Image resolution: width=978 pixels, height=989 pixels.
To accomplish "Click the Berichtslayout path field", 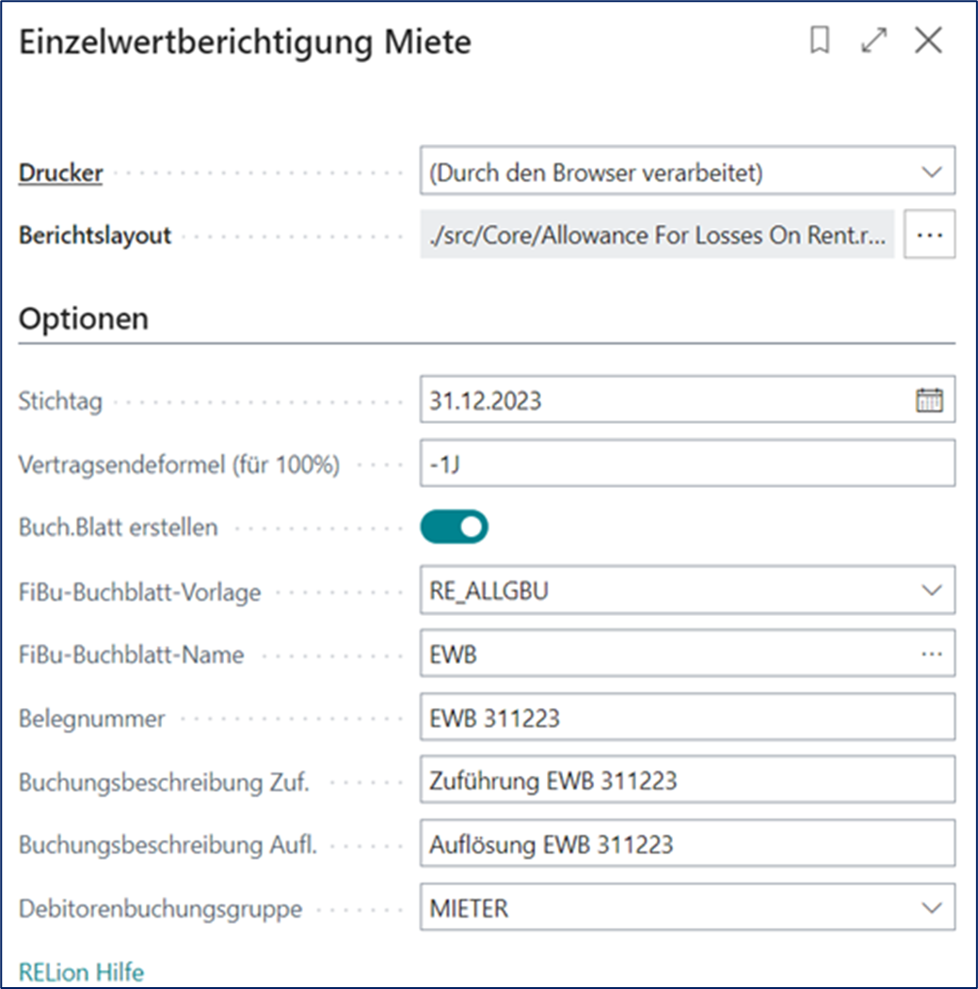I will tap(656, 235).
